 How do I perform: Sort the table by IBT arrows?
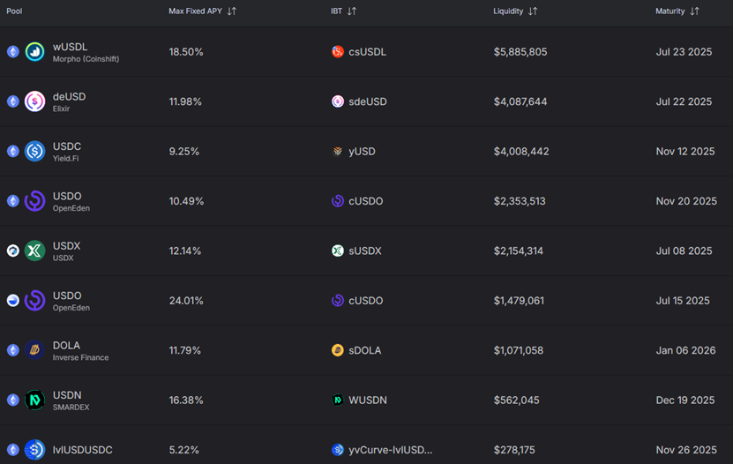351,11
